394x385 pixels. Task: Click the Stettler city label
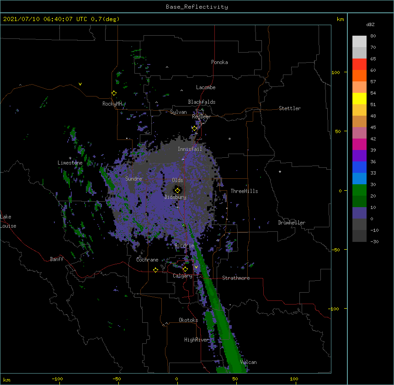(290, 108)
